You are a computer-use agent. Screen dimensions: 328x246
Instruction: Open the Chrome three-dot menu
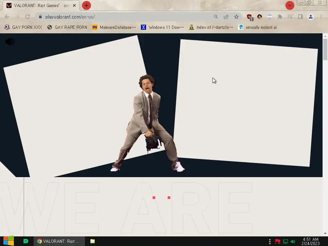pyautogui.click(x=321, y=17)
